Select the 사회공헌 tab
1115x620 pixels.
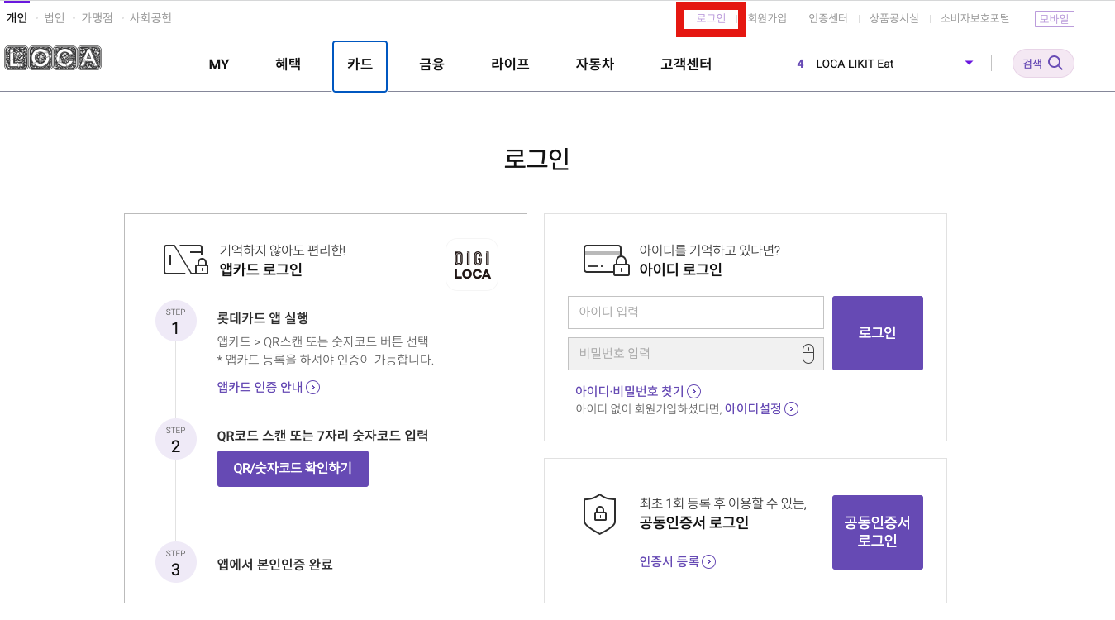150,17
